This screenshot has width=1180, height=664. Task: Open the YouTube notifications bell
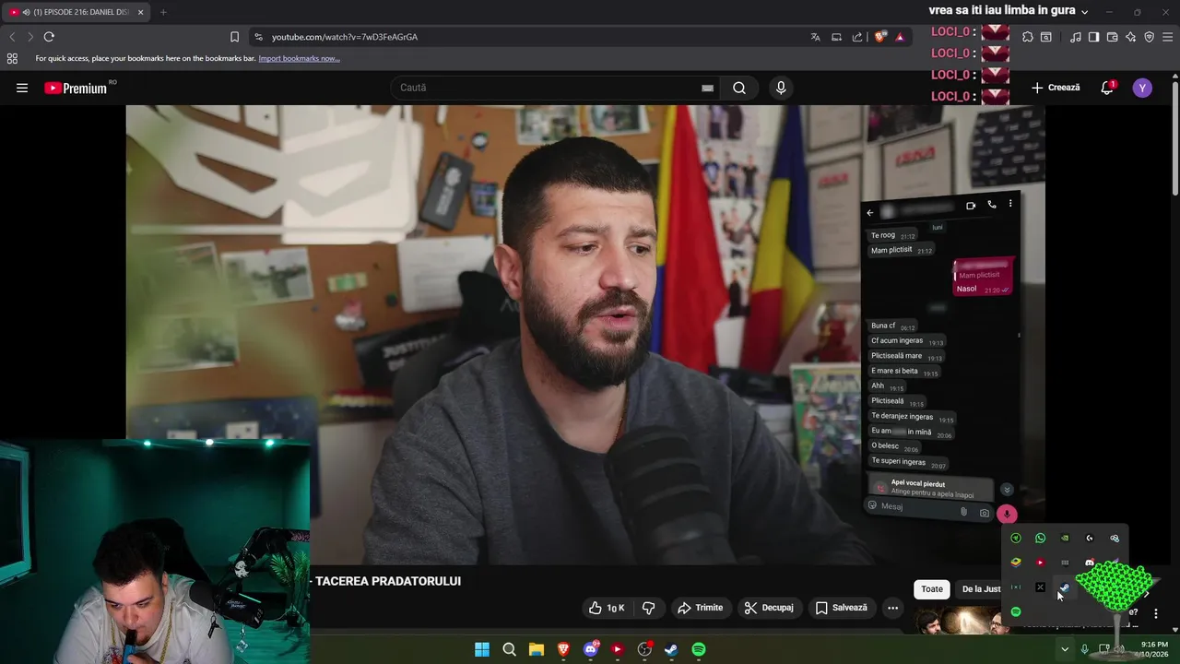pos(1107,88)
